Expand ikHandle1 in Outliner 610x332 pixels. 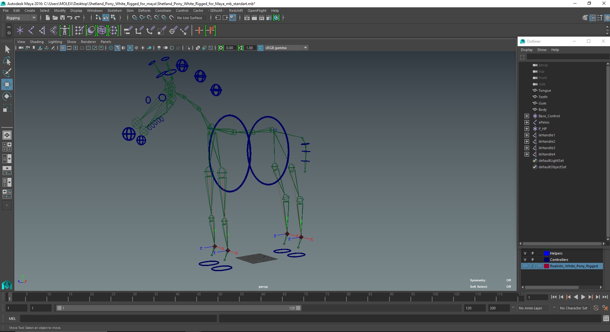pos(527,135)
